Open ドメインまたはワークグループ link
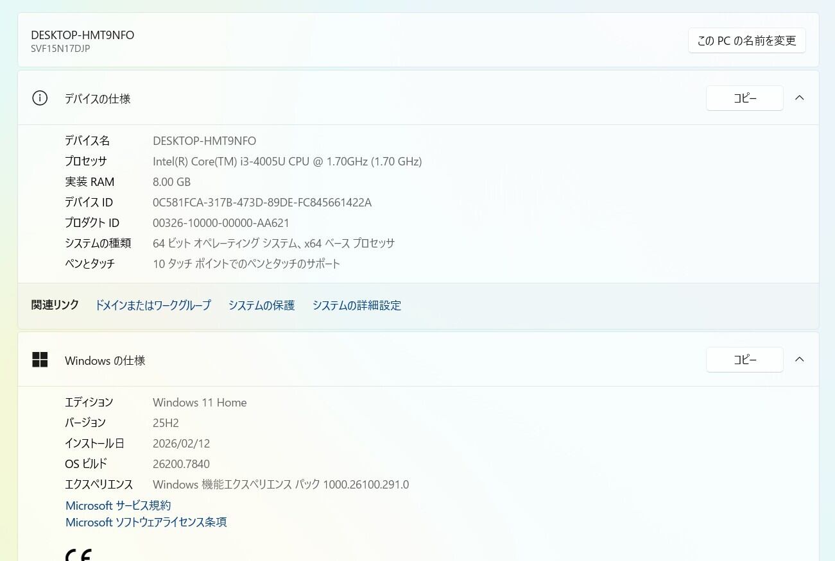This screenshot has height=561, width=835. pos(153,305)
